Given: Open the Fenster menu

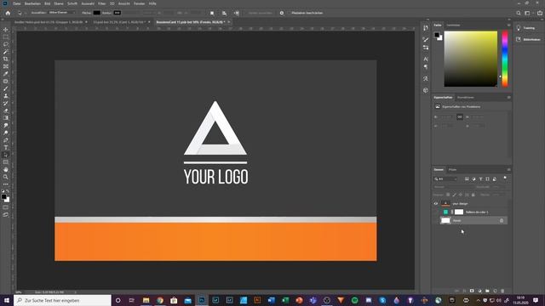Looking at the screenshot, I should (x=140, y=3).
